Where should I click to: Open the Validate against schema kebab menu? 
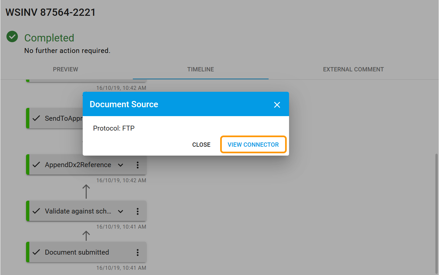coord(138,211)
